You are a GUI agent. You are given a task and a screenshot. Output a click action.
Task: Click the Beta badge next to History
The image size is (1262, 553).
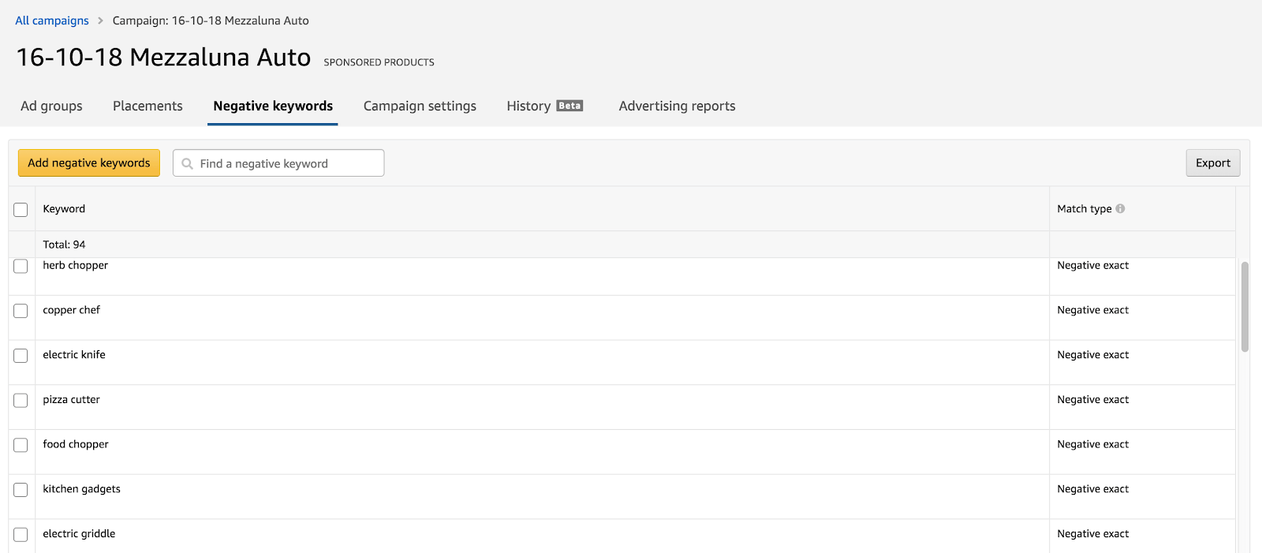569,106
